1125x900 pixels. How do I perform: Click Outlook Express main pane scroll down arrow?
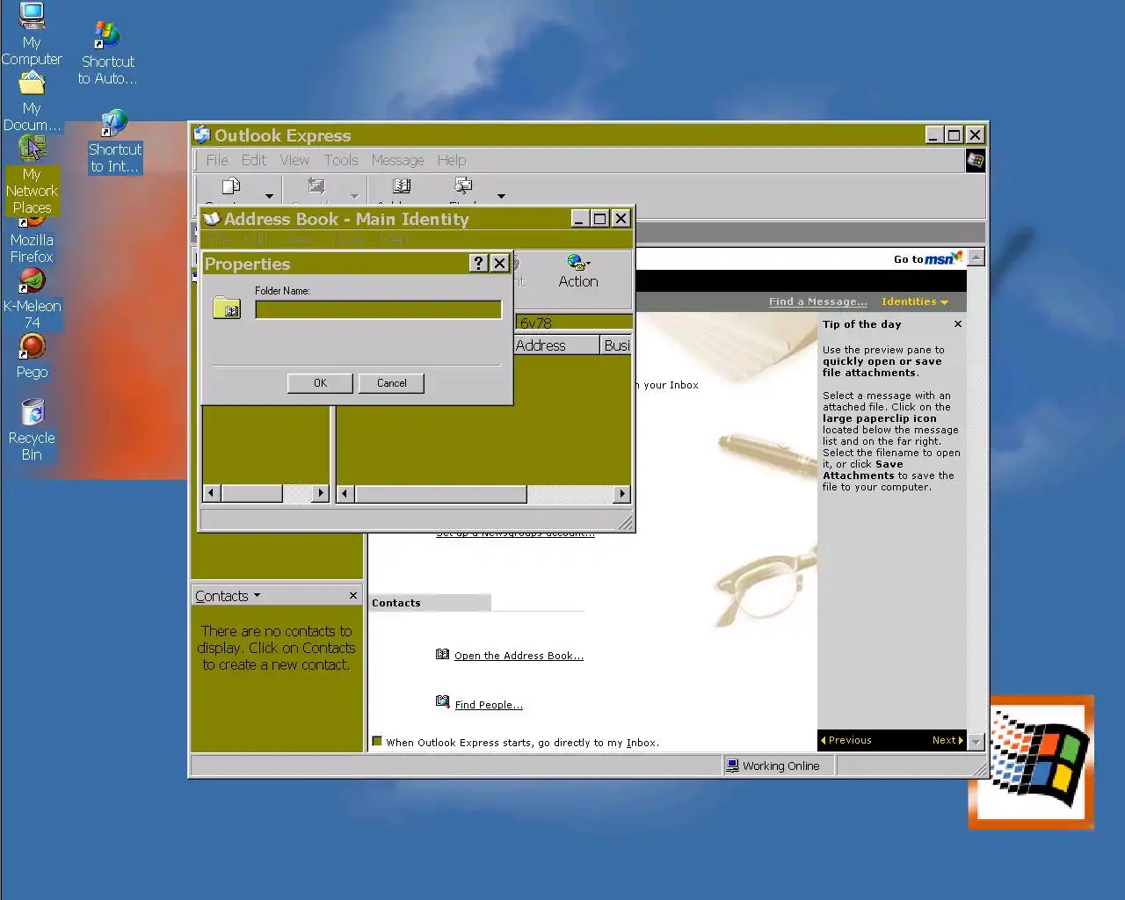tap(976, 742)
